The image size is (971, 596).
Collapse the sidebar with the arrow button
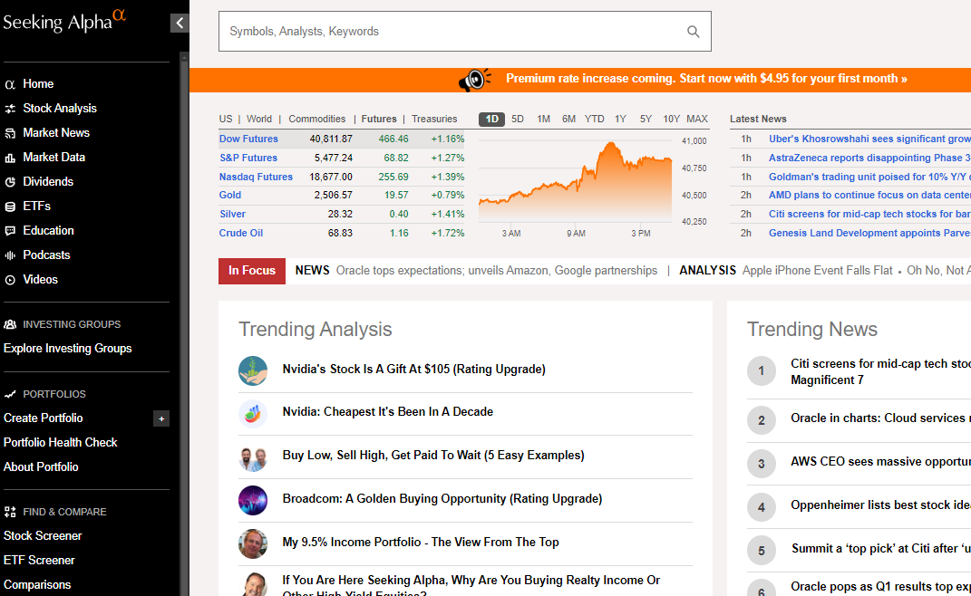tap(180, 24)
